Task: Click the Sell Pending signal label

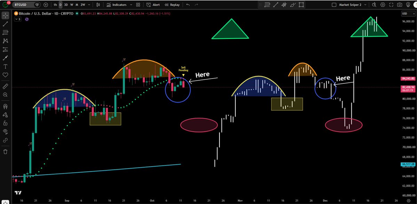Action: click(183, 69)
